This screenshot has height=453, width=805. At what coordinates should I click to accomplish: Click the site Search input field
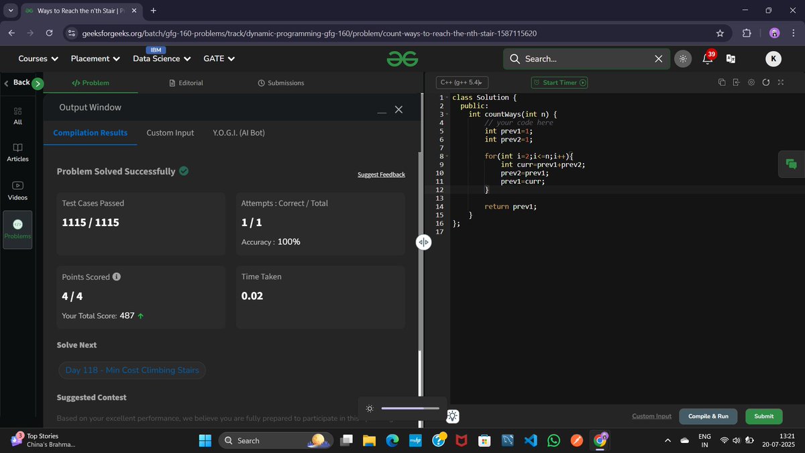pos(587,59)
